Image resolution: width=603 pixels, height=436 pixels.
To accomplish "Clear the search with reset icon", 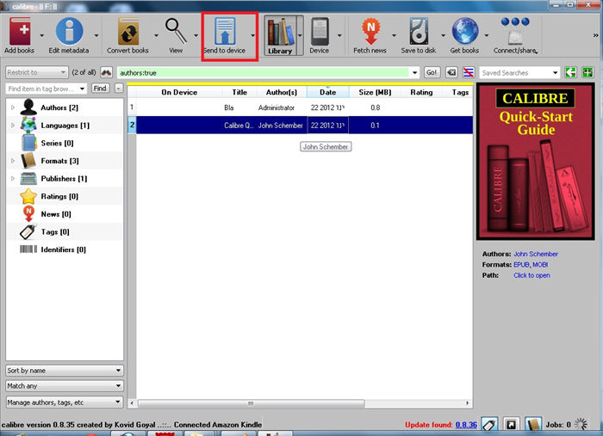I will 451,72.
